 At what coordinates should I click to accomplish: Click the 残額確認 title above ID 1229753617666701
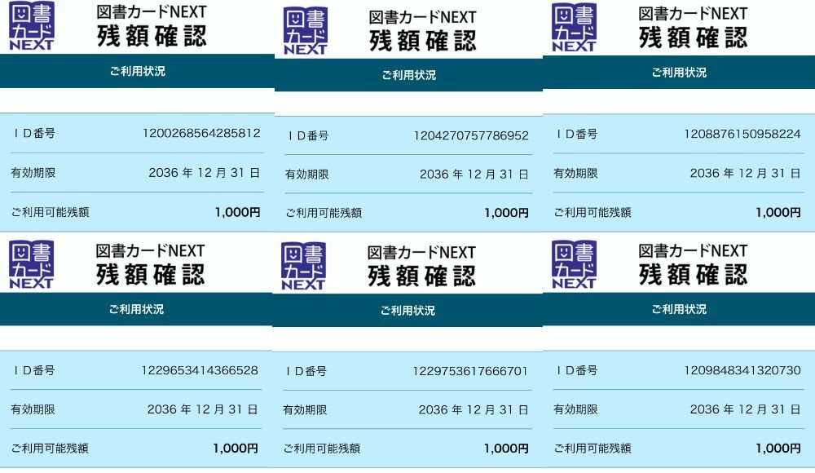tap(421, 276)
